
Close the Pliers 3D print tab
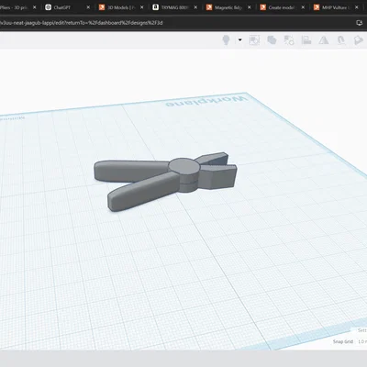point(35,7)
